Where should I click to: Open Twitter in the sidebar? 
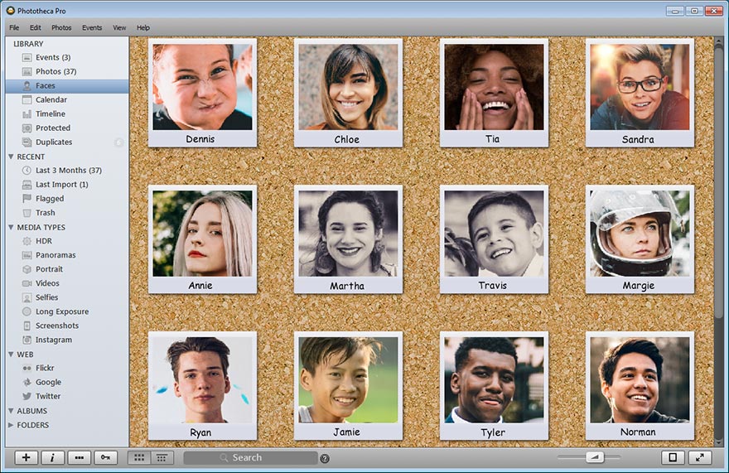coord(48,396)
